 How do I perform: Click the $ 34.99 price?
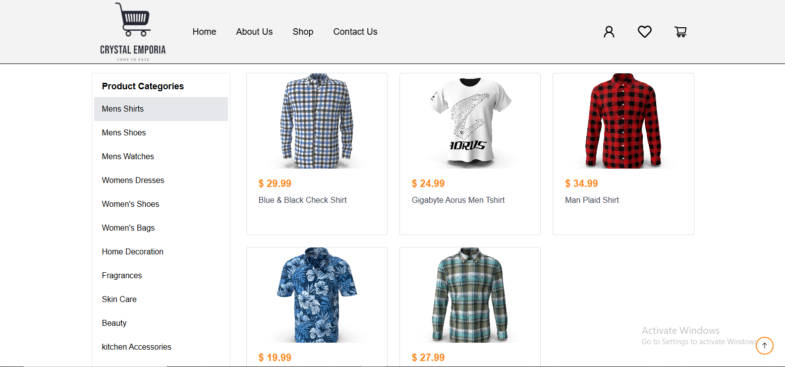click(581, 183)
